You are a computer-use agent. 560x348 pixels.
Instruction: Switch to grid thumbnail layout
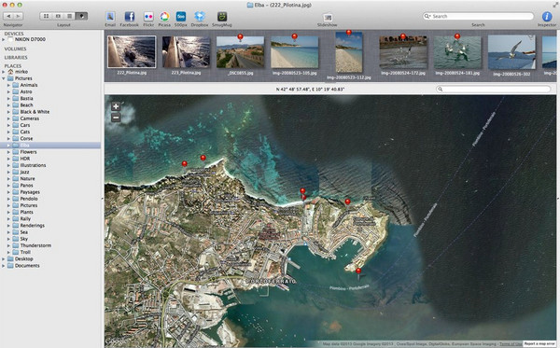pyautogui.click(x=46, y=16)
